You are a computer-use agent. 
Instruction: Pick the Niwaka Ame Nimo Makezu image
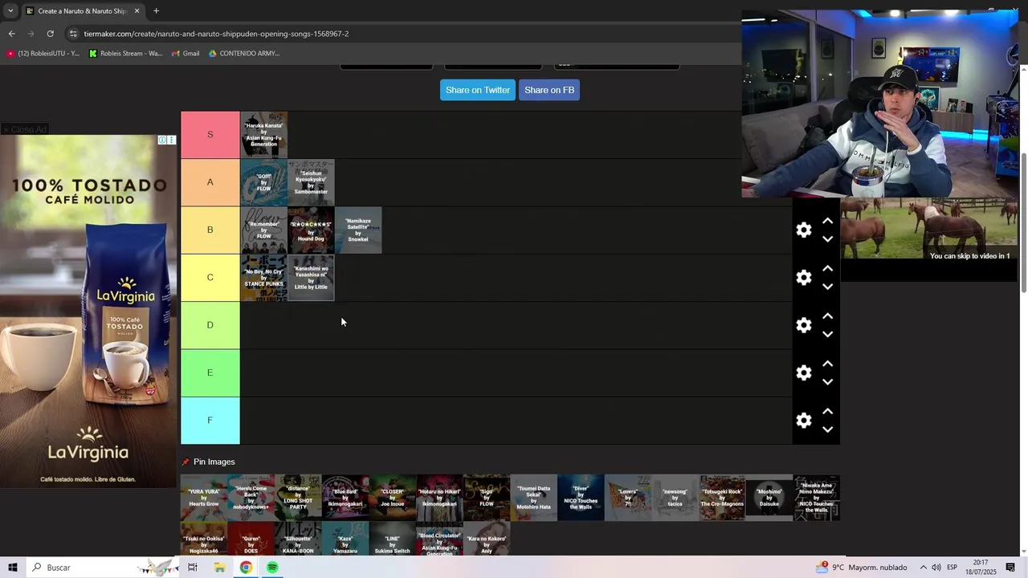tap(817, 498)
